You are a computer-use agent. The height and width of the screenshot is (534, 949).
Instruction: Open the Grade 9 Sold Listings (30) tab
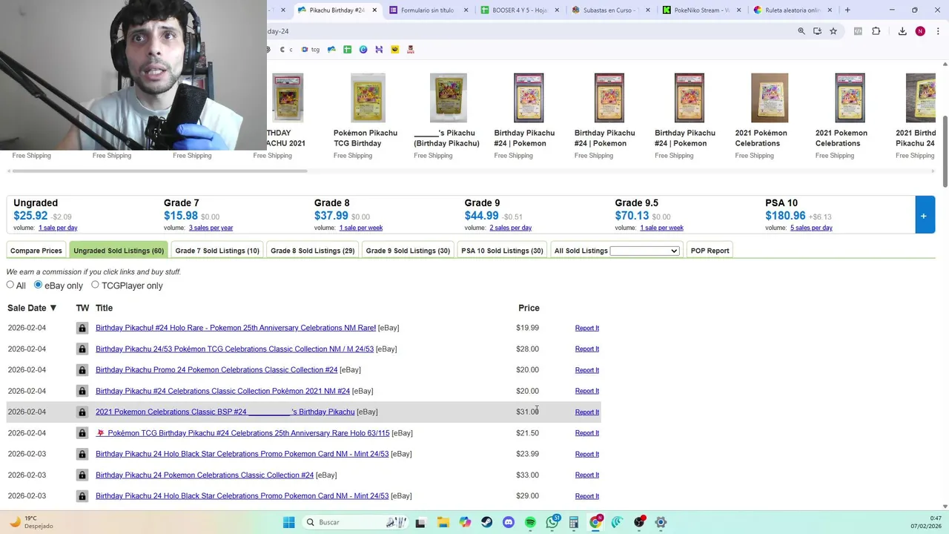click(x=408, y=251)
